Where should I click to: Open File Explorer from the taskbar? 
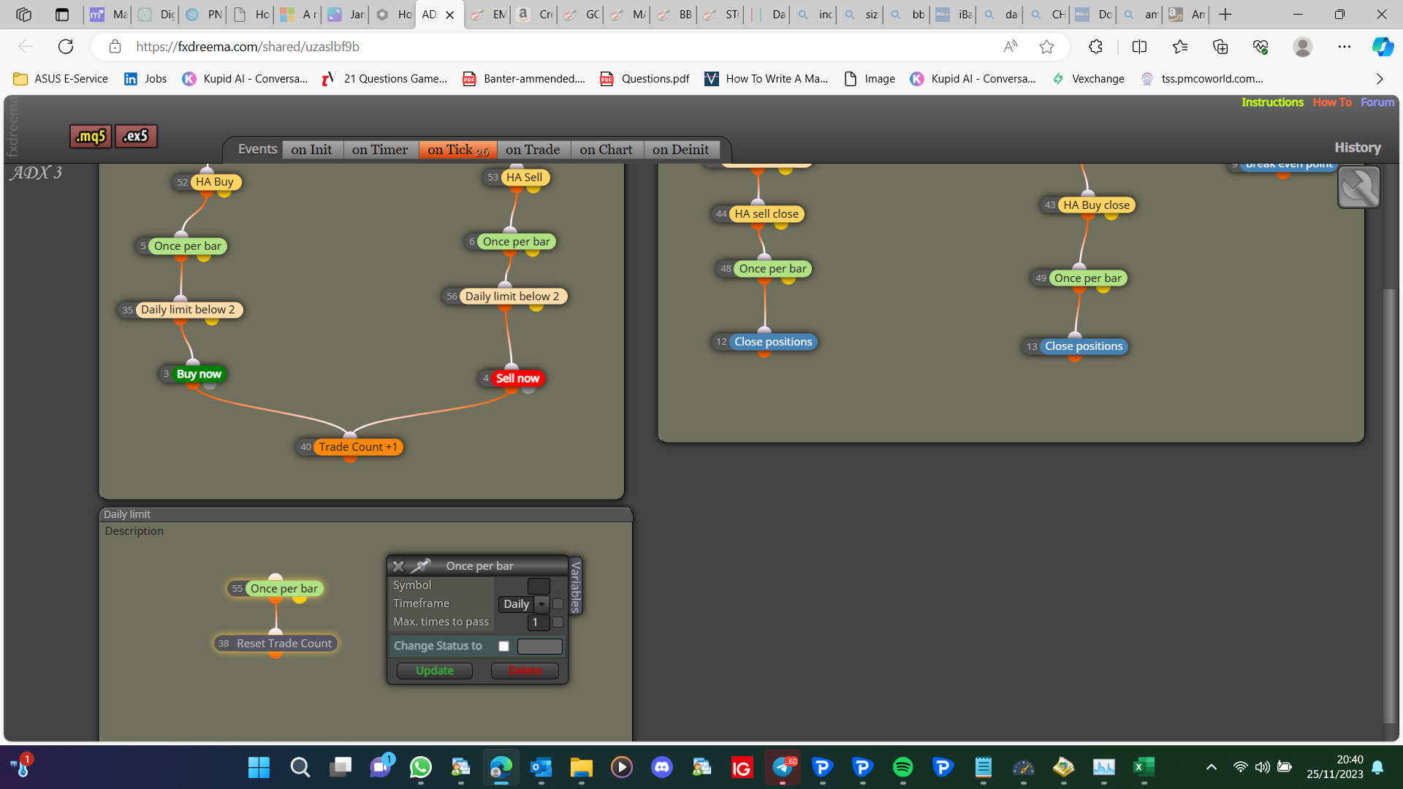pos(582,767)
